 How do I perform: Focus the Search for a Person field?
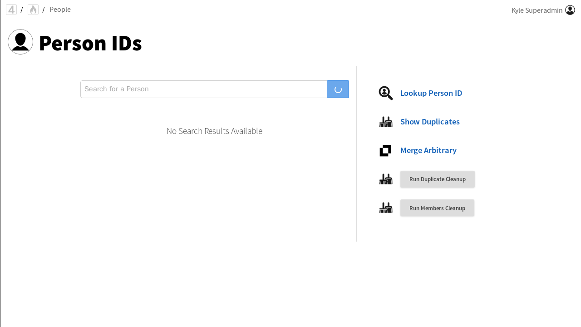[204, 89]
